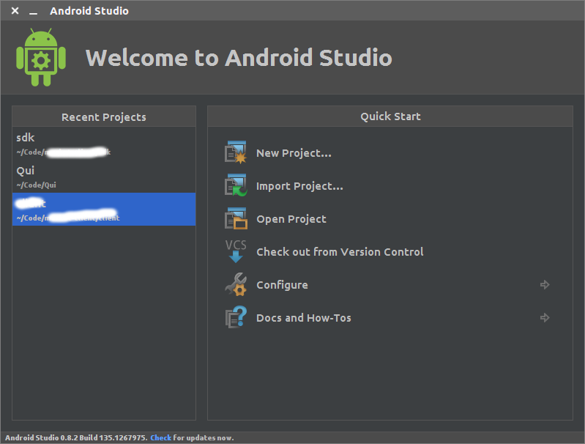Choose the "Import Project..." text label
585x444 pixels.
click(299, 186)
